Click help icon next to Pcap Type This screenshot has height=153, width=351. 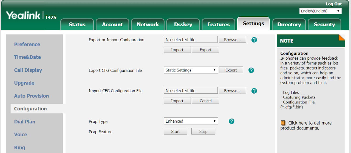pyautogui.click(x=231, y=121)
